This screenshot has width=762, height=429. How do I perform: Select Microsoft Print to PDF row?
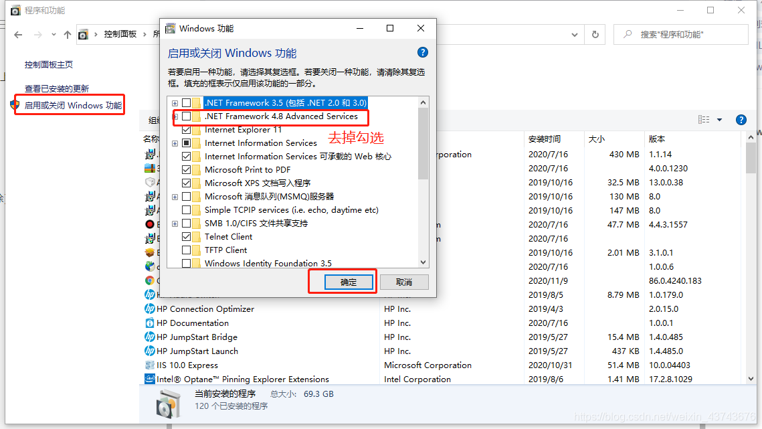point(248,170)
